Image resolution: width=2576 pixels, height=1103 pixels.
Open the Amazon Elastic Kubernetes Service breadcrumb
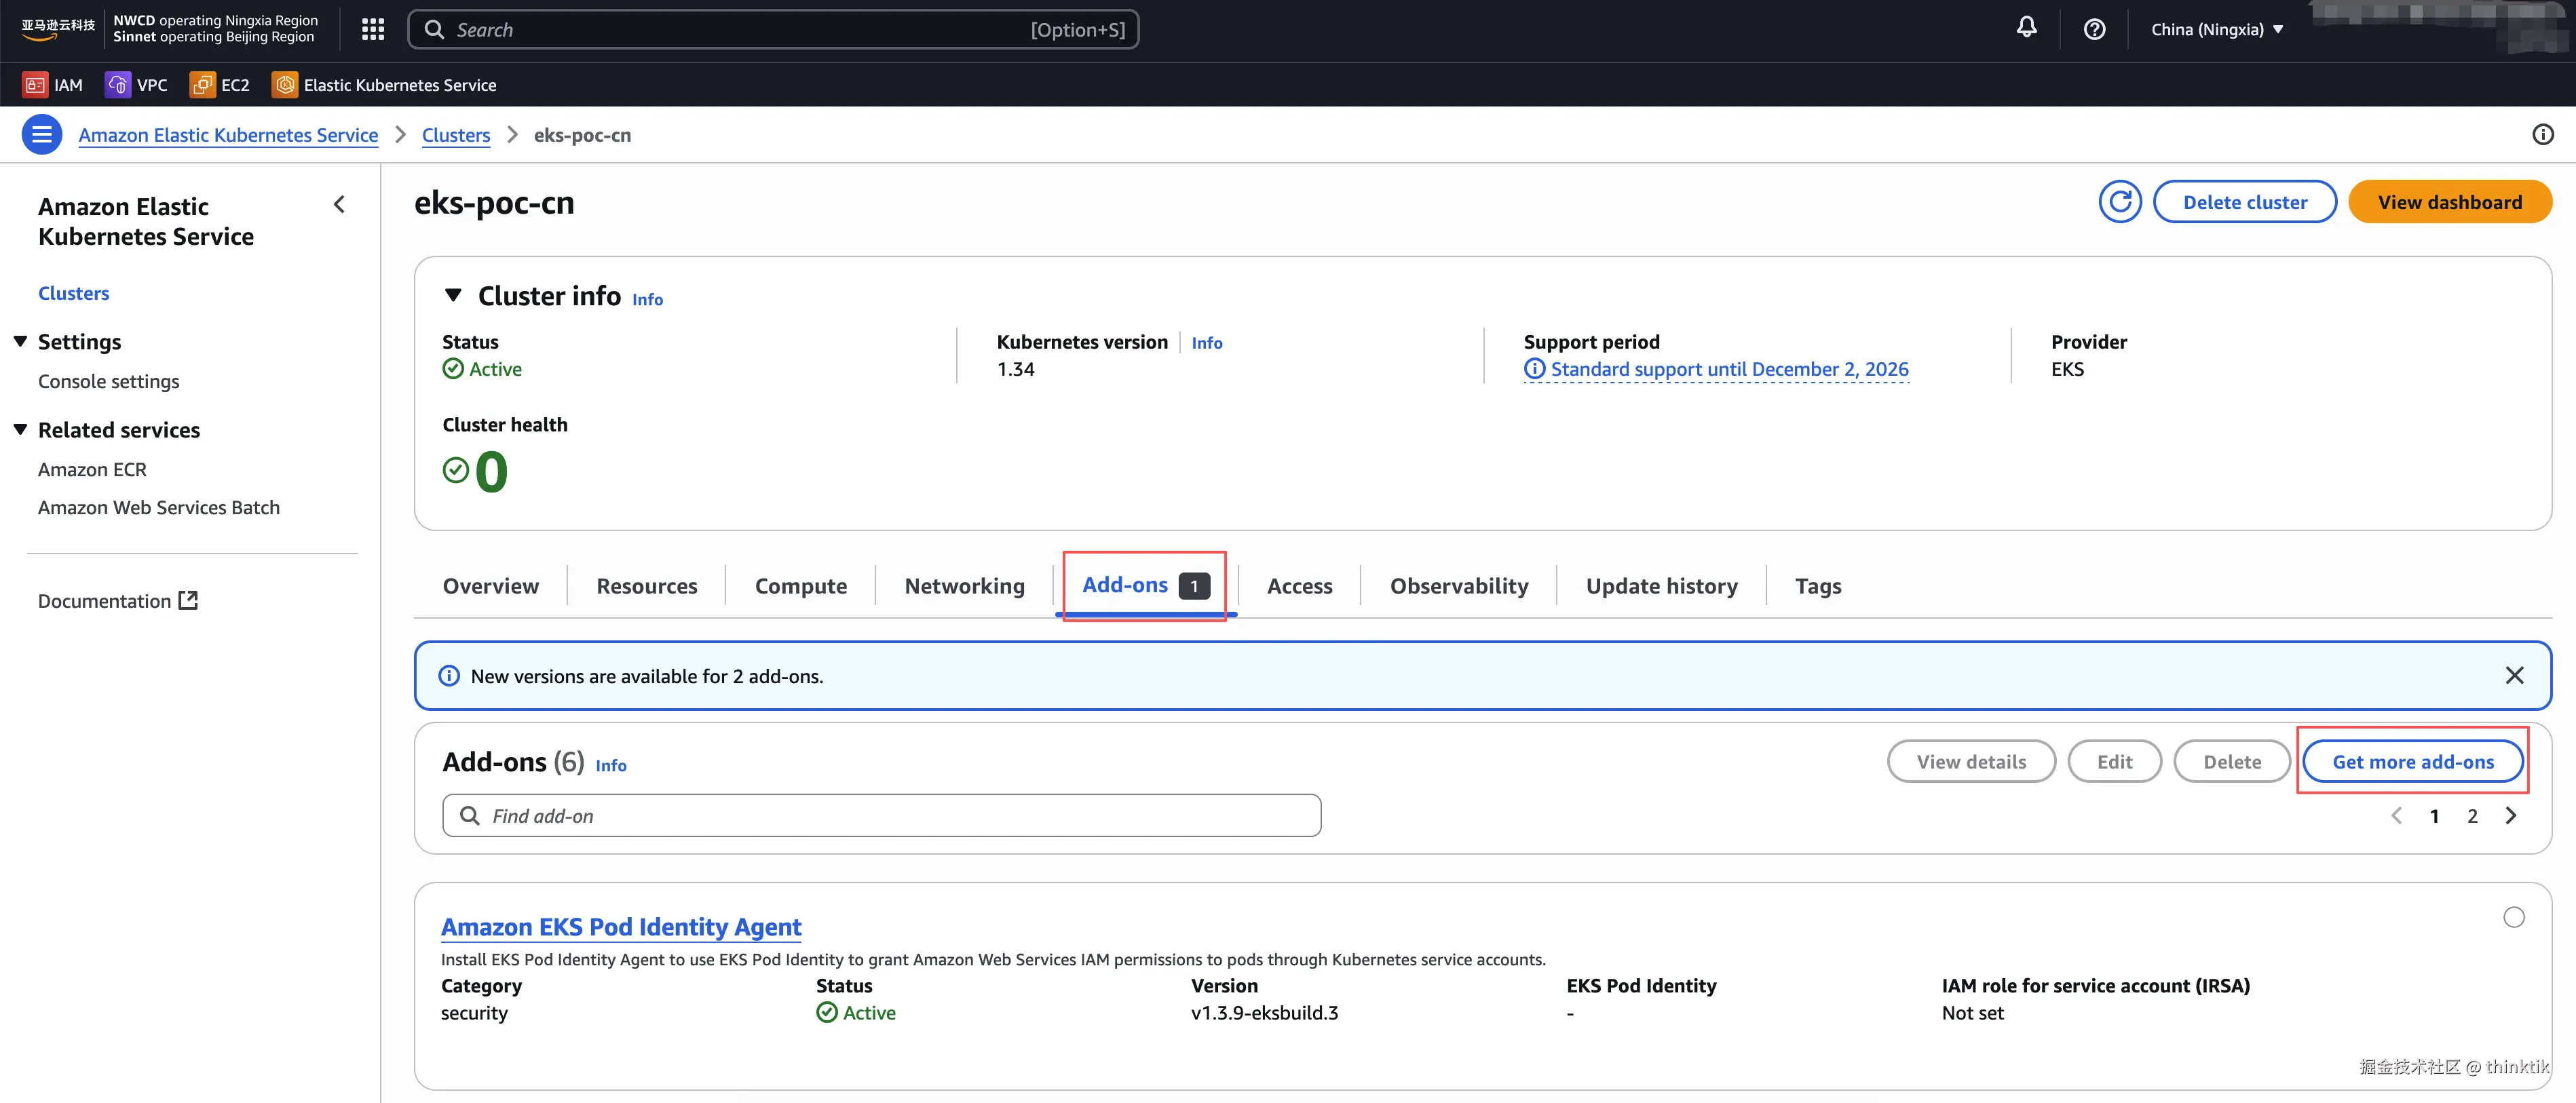click(x=228, y=135)
